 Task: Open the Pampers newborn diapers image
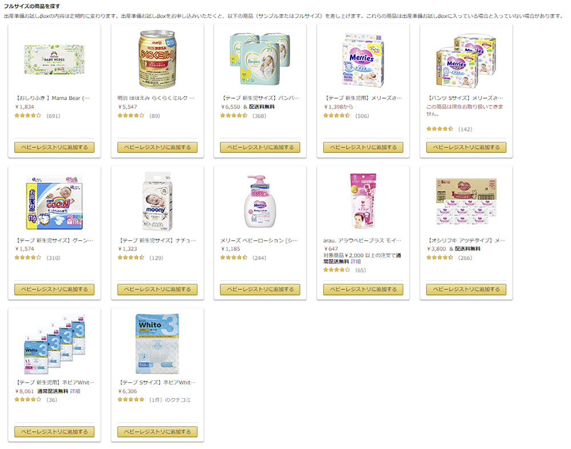[x=260, y=59]
